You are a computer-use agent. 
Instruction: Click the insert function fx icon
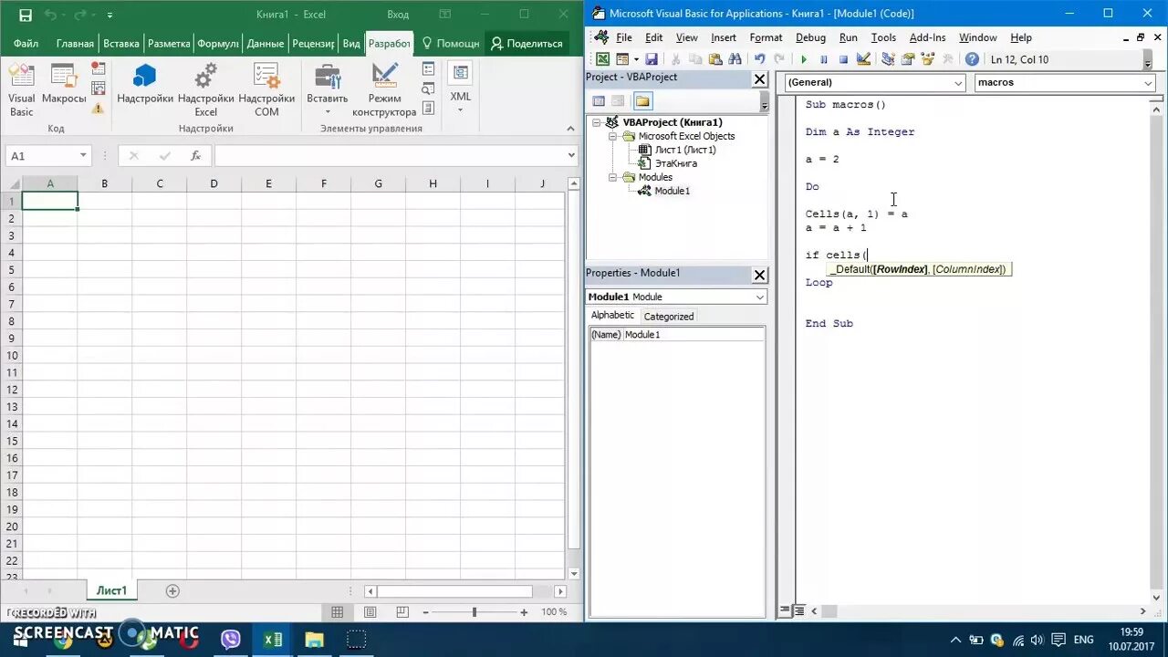tap(195, 156)
